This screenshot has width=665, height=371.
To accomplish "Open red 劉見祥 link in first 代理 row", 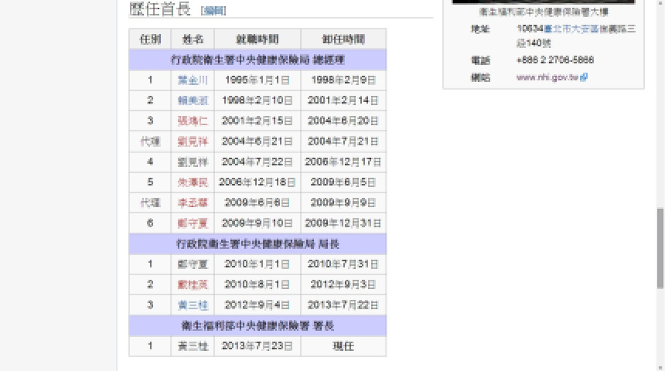I will 193,141.
